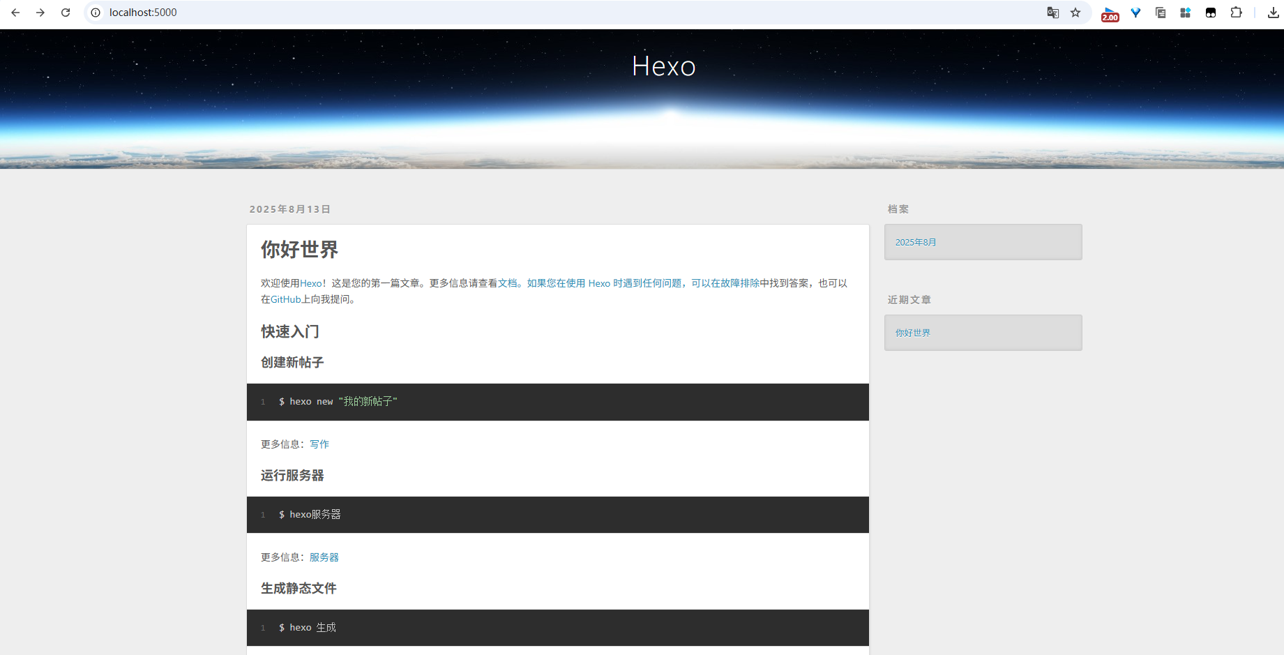Screen dimensions: 1284x655
Task: Reload the localhost page
Action: [66, 13]
